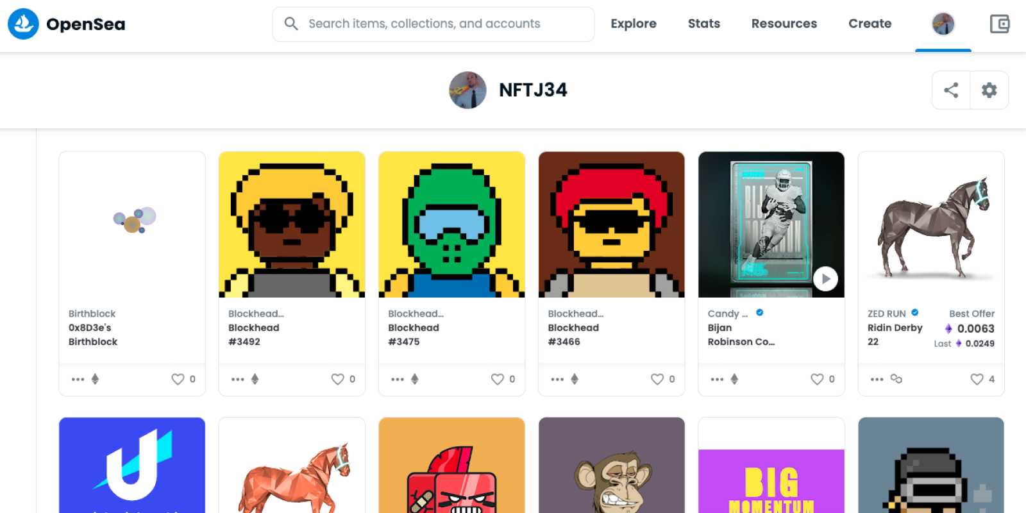Open the wallet icon in header

coord(999,24)
